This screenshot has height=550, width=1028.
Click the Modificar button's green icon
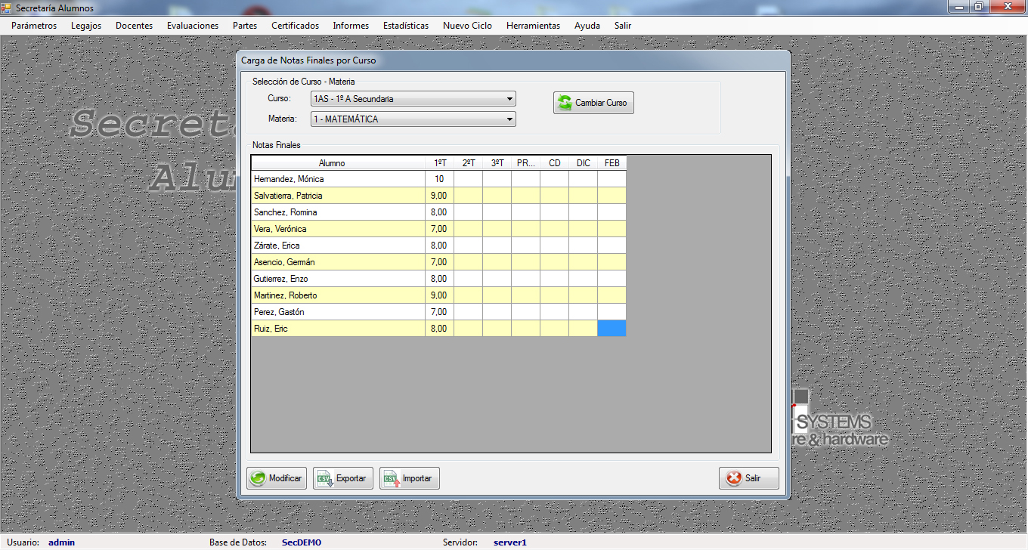coord(258,478)
